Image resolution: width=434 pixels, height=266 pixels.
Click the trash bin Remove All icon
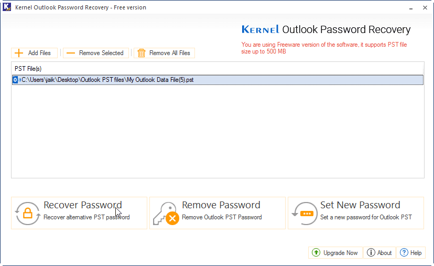pyautogui.click(x=141, y=53)
